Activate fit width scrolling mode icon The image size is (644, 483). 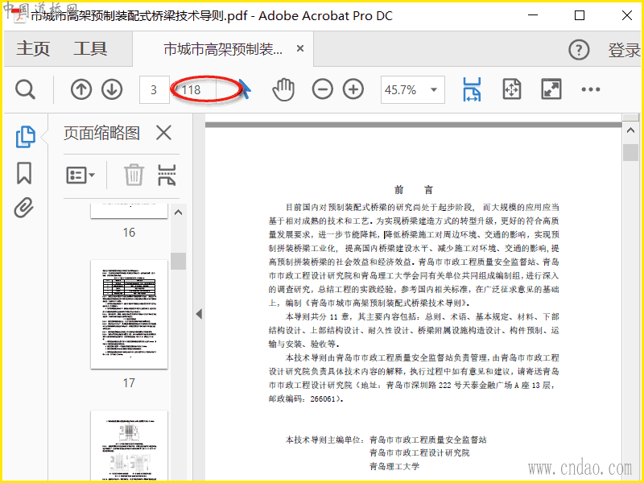pos(473,89)
